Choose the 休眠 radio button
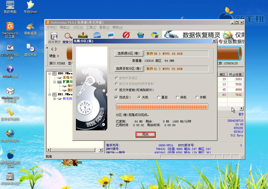The height and width of the screenshot is (189, 268). click(201, 97)
